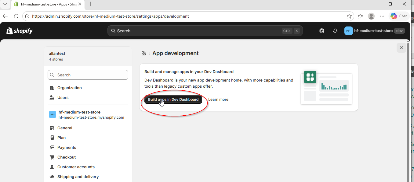
Task: Click the Checkout cart icon in sidebar
Action: click(52, 157)
